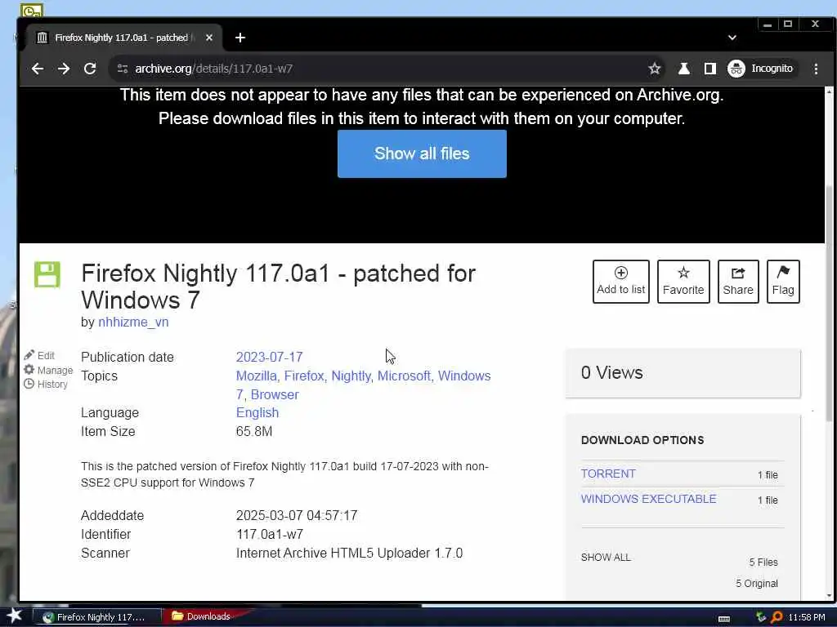This screenshot has width=837, height=627.
Task: Click the identifier value 117.0a1-w7
Action: coord(270,534)
